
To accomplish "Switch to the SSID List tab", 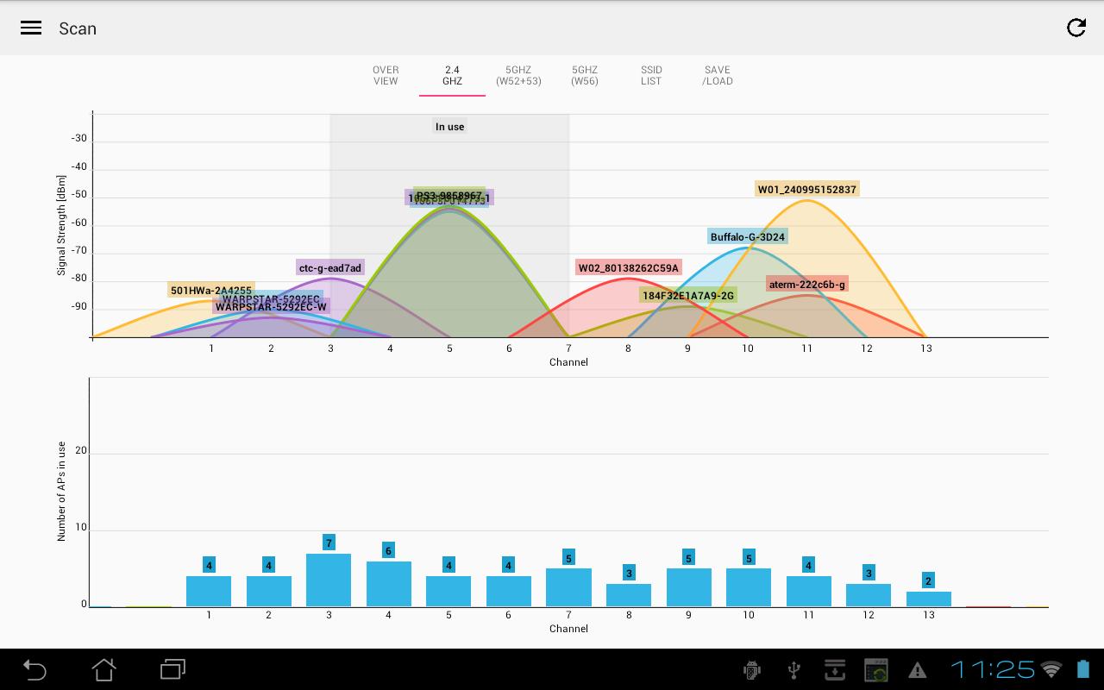I will tap(651, 76).
